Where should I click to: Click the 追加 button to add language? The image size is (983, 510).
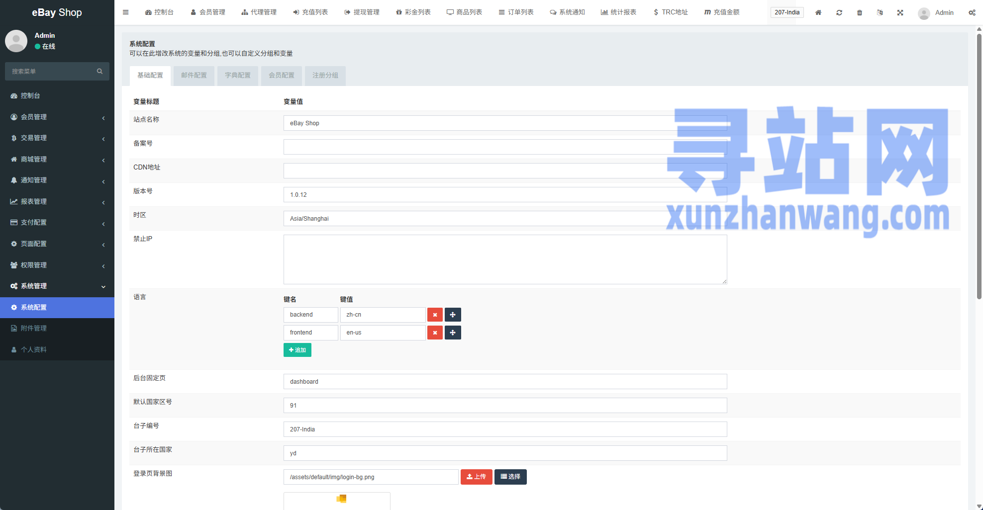pyautogui.click(x=297, y=350)
